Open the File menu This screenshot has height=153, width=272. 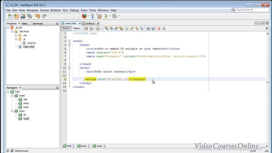point(8,10)
